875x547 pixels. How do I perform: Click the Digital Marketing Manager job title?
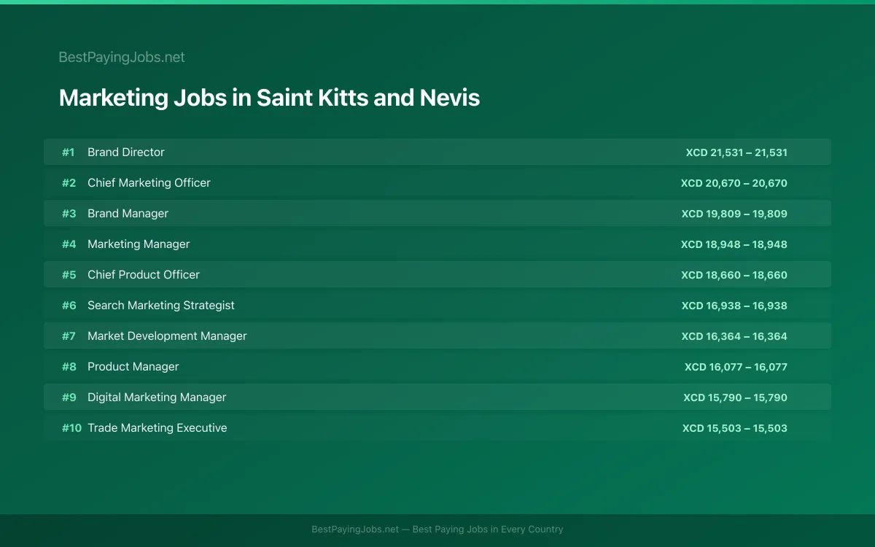point(157,397)
